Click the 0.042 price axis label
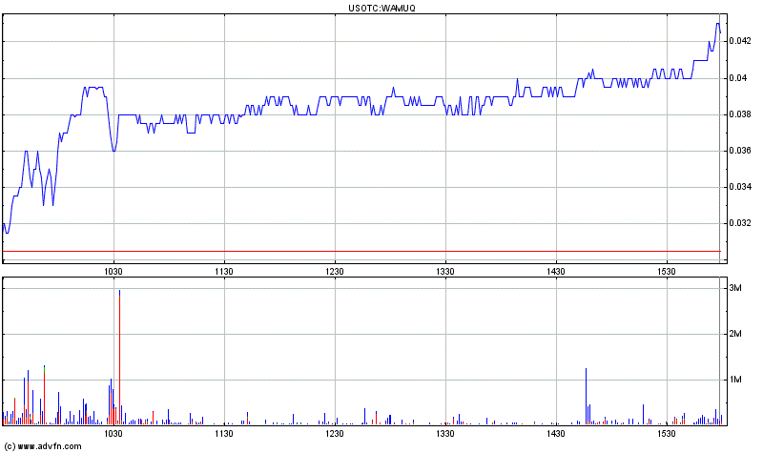This screenshot has width=763, height=453. pos(740,41)
